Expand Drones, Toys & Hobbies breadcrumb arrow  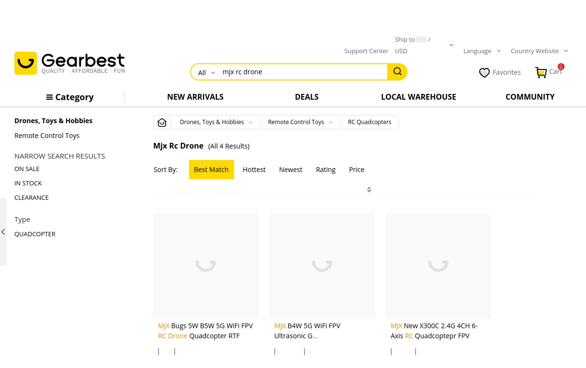[x=251, y=123]
